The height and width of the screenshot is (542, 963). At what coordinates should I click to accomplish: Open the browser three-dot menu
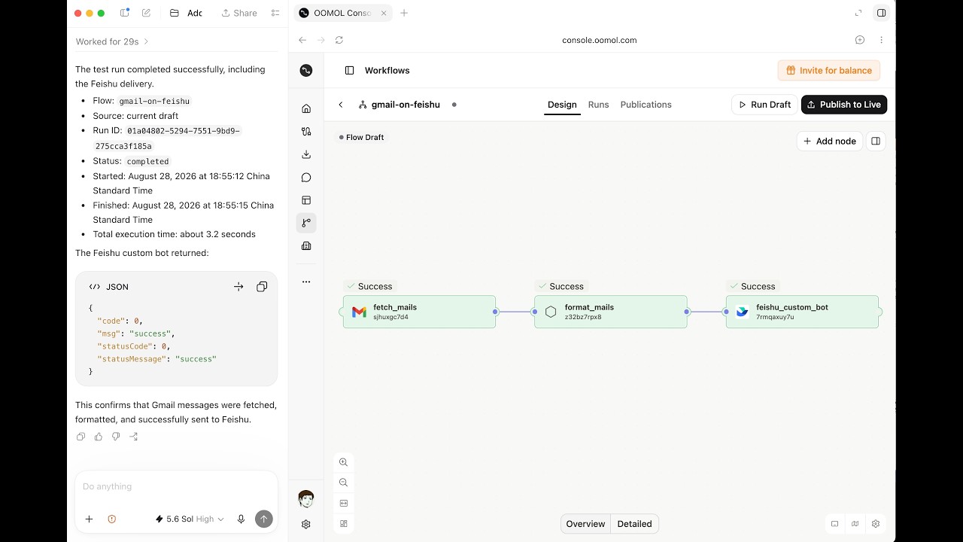[881, 40]
